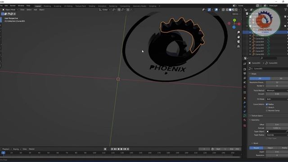The image size is (288, 162).
Task: Expand the Curve.003 outliner item
Action: click(250, 39)
